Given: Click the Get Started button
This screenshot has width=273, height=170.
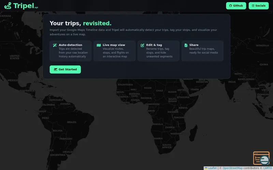Looking at the screenshot, I should [65, 69].
